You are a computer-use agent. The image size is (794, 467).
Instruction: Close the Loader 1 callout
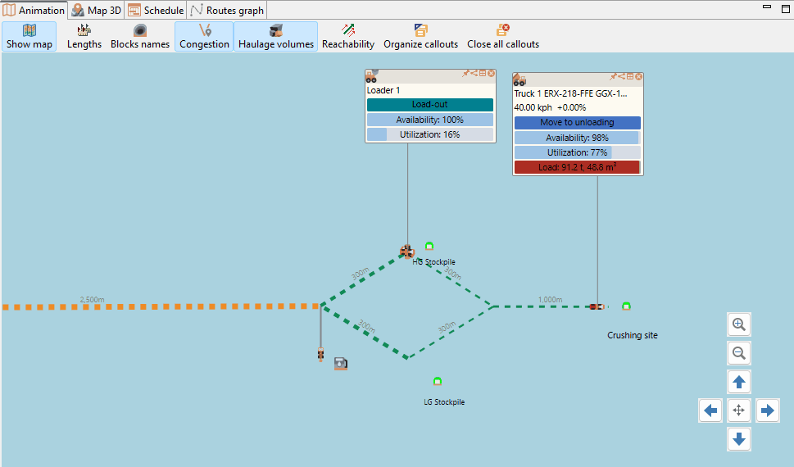(x=491, y=74)
